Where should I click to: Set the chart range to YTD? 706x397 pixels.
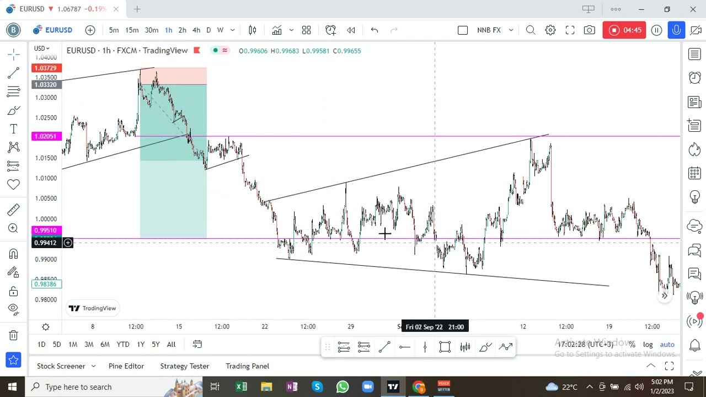123,345
